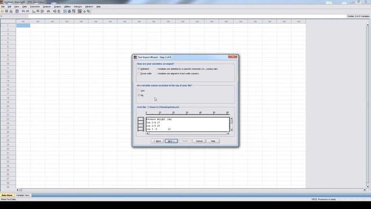
Task: Choose Yes for variable names included
Action: point(139,91)
